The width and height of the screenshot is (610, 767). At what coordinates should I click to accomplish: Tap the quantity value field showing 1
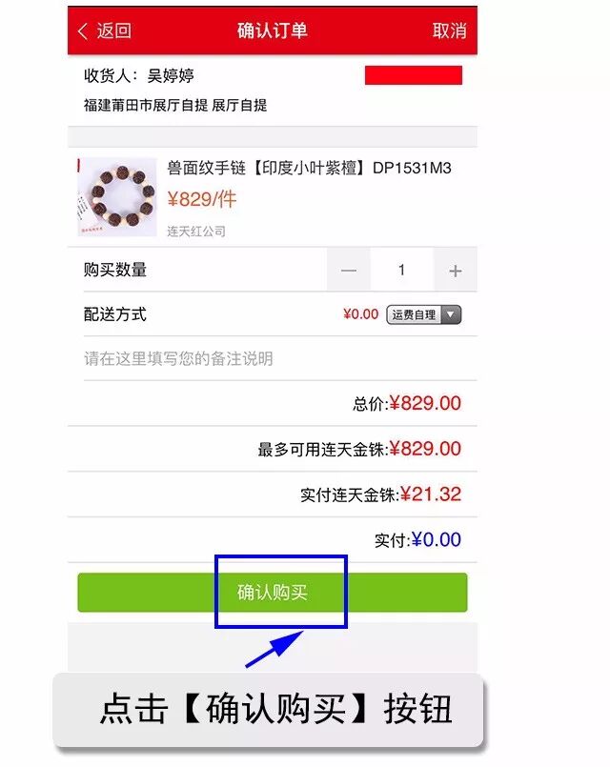[401, 270]
